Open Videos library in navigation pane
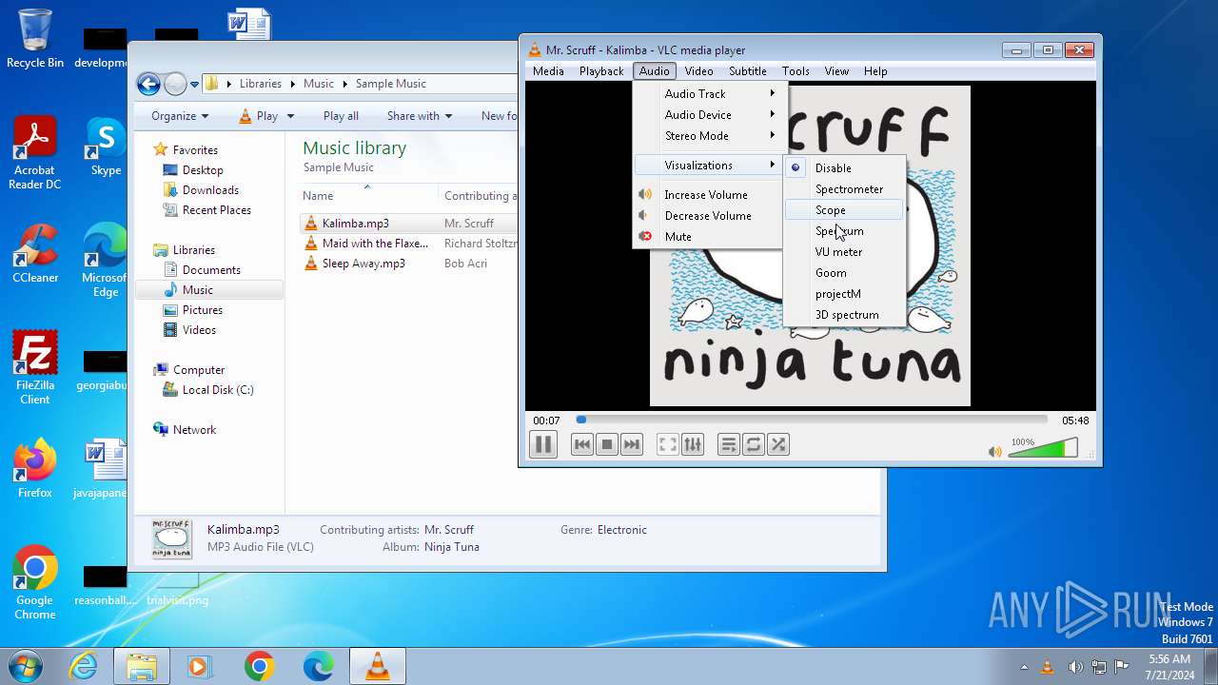This screenshot has height=685, width=1218. click(x=199, y=330)
